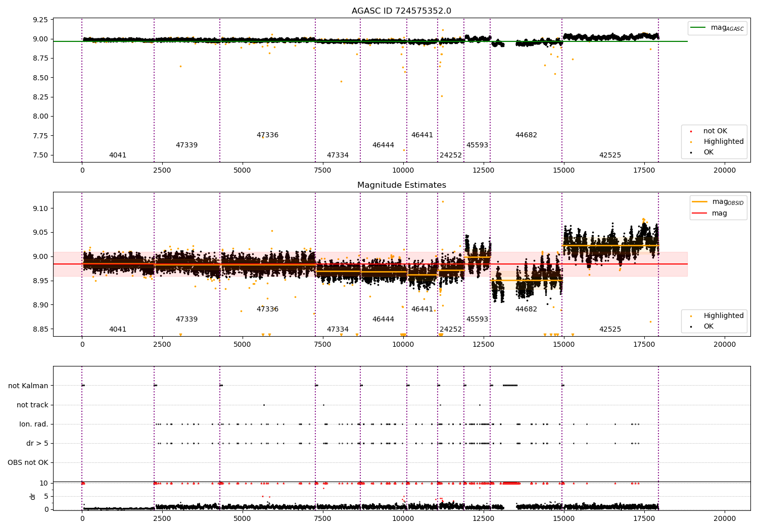Click obsid label 42525 in Magnitude Estimates plot

(x=610, y=330)
